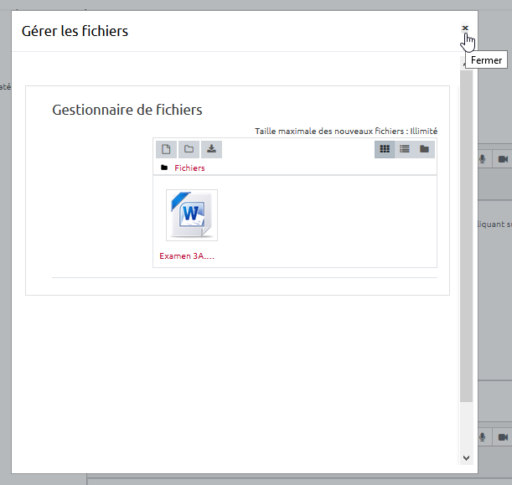Screen dimensions: 512x485
Task: Switch to icon grid view
Action: [x=385, y=149]
